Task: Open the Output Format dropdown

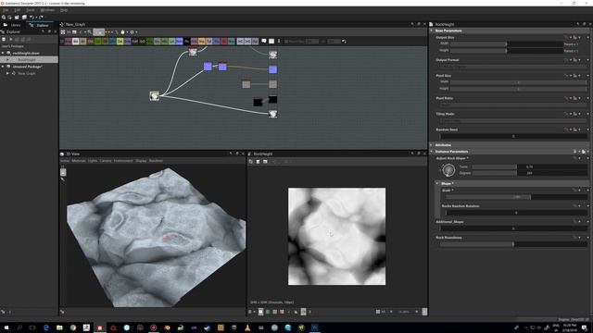Action: click(x=513, y=67)
